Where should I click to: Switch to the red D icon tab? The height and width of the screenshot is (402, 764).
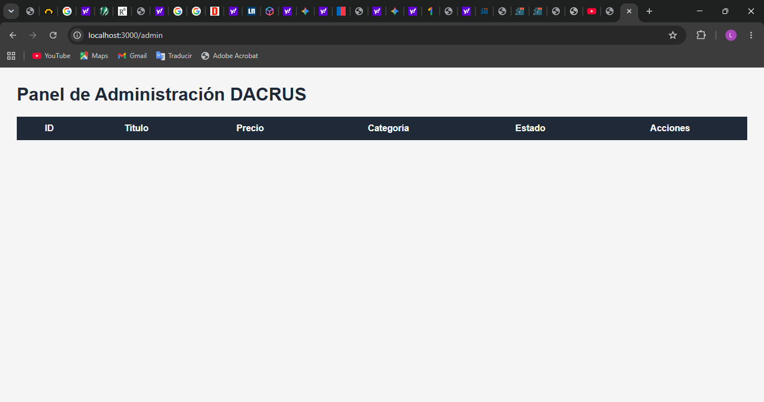click(x=214, y=11)
